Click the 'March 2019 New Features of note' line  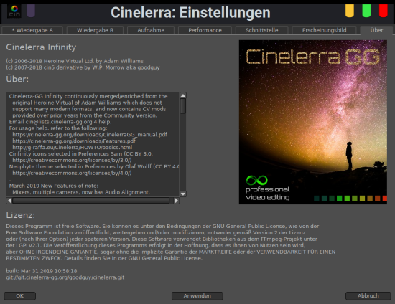tap(54, 186)
